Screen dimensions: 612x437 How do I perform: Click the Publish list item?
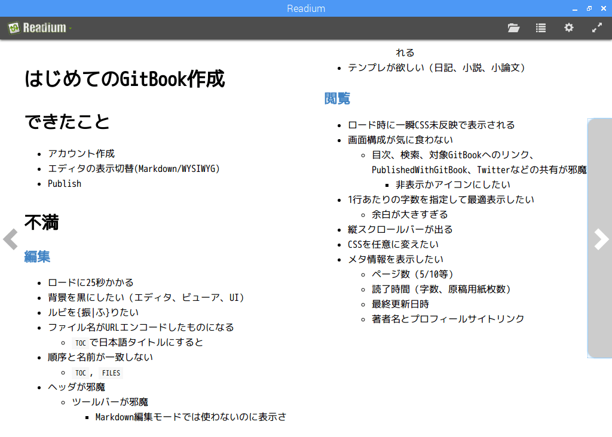[x=65, y=184]
